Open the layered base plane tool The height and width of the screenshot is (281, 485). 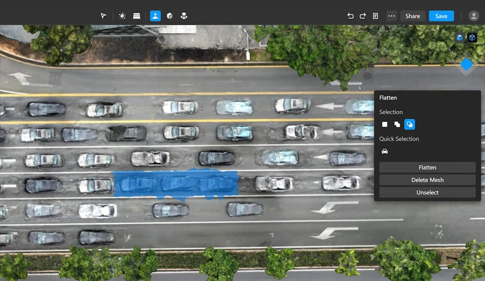coord(184,16)
